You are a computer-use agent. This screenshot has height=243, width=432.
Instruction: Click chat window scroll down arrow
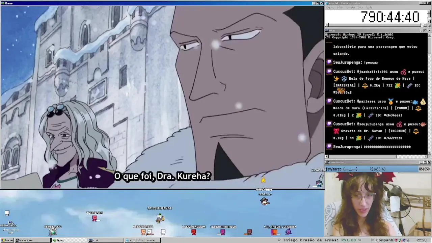[x=429, y=153]
